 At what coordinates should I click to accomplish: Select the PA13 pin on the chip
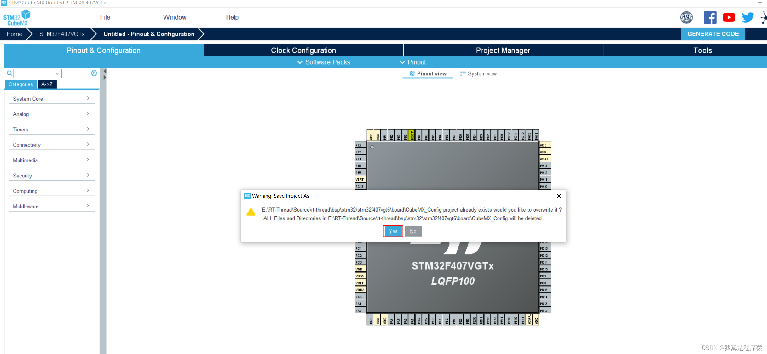(545, 165)
